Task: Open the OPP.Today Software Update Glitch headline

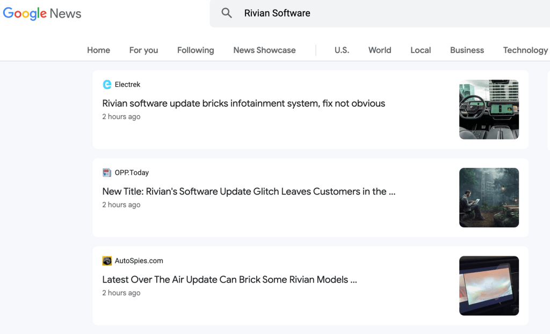Action: tap(249, 191)
